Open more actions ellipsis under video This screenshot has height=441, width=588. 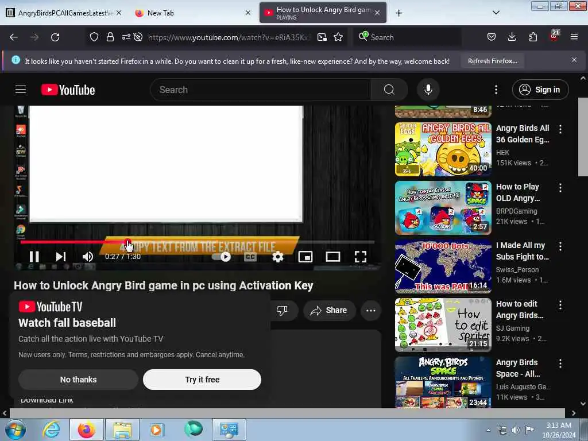coord(370,310)
